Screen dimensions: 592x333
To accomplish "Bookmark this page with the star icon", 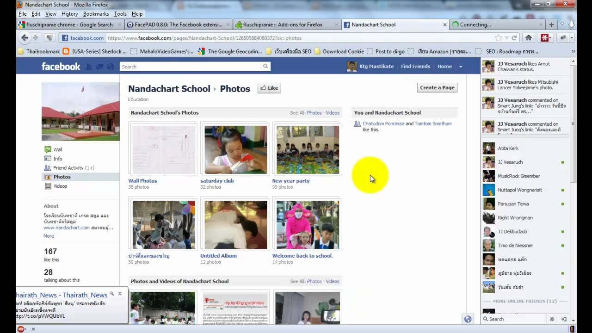I will [x=498, y=38].
